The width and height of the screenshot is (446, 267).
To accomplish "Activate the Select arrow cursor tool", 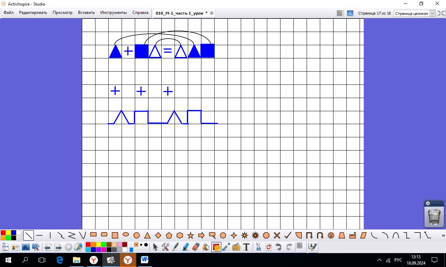I will [x=155, y=247].
